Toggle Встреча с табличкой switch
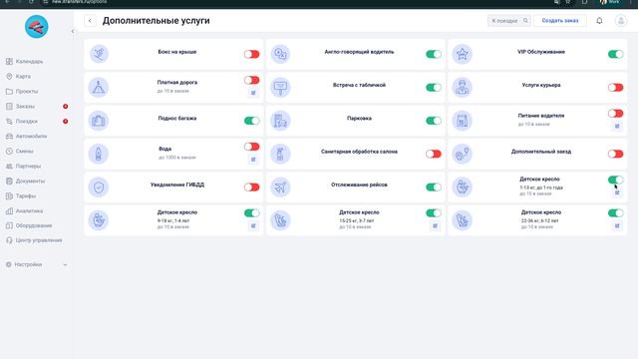The image size is (638, 359). pos(434,88)
